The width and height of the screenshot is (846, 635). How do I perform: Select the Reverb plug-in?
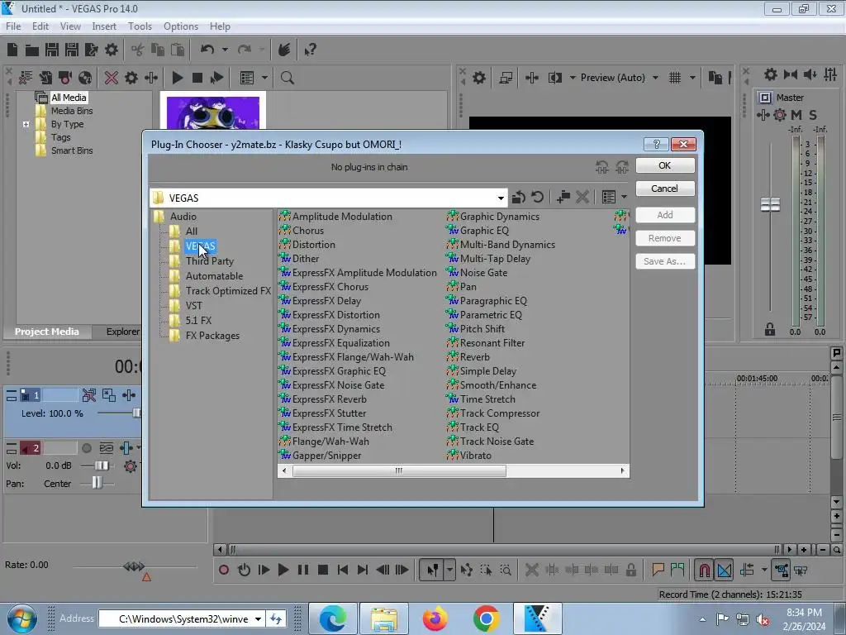click(x=474, y=357)
